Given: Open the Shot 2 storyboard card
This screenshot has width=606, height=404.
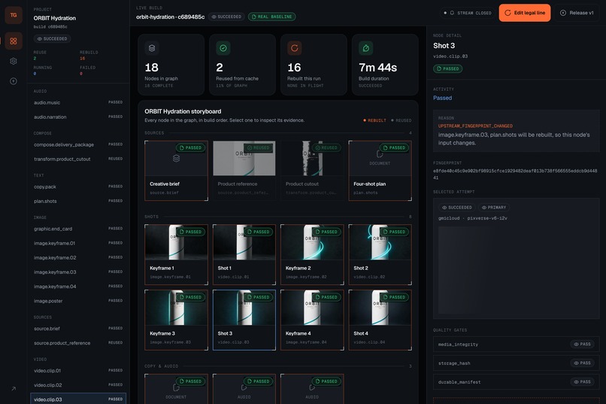Looking at the screenshot, I should 380,254.
